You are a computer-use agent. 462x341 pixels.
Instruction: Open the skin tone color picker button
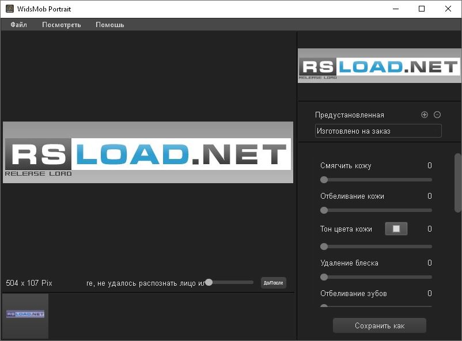tap(397, 228)
